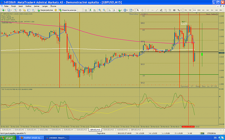Open the Rodyti menu
This screenshot has height=140, width=225.
coord(13,6)
